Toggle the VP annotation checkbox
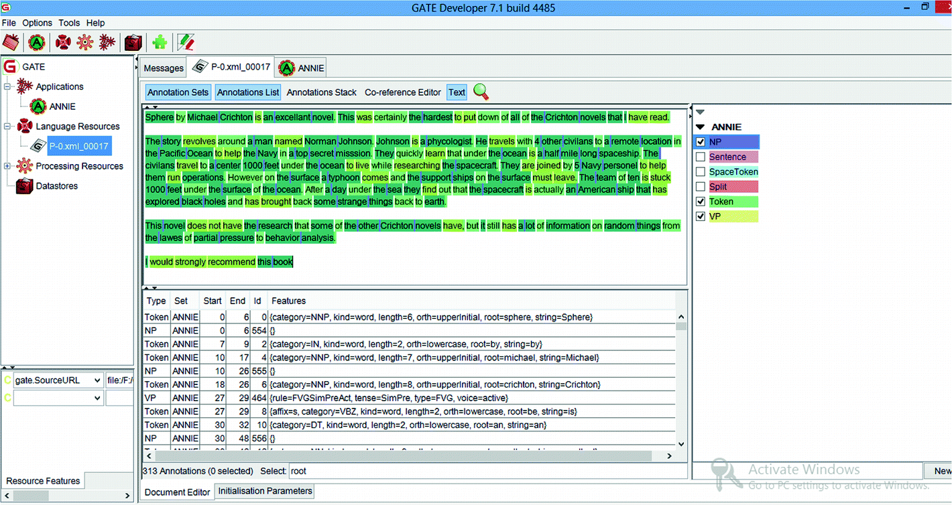Viewport: 952px width, 505px height. click(701, 216)
